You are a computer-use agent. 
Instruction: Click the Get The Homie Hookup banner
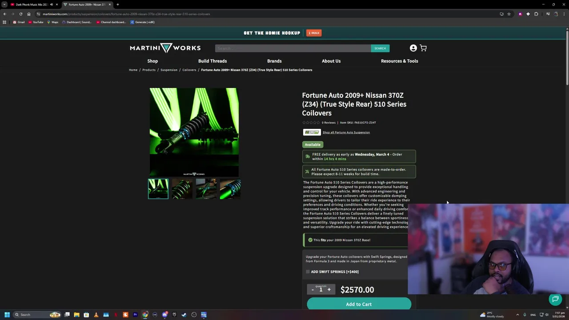[x=272, y=33]
